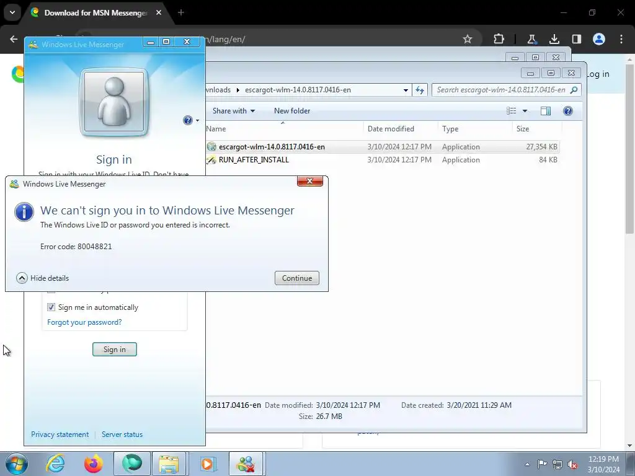Click the Messenger display picture avatar
635x476 pixels.
click(x=114, y=102)
